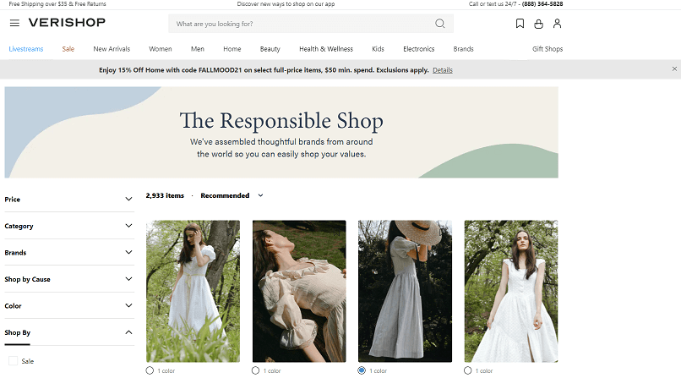
Task: Expand the Category filter
Action: coord(69,226)
